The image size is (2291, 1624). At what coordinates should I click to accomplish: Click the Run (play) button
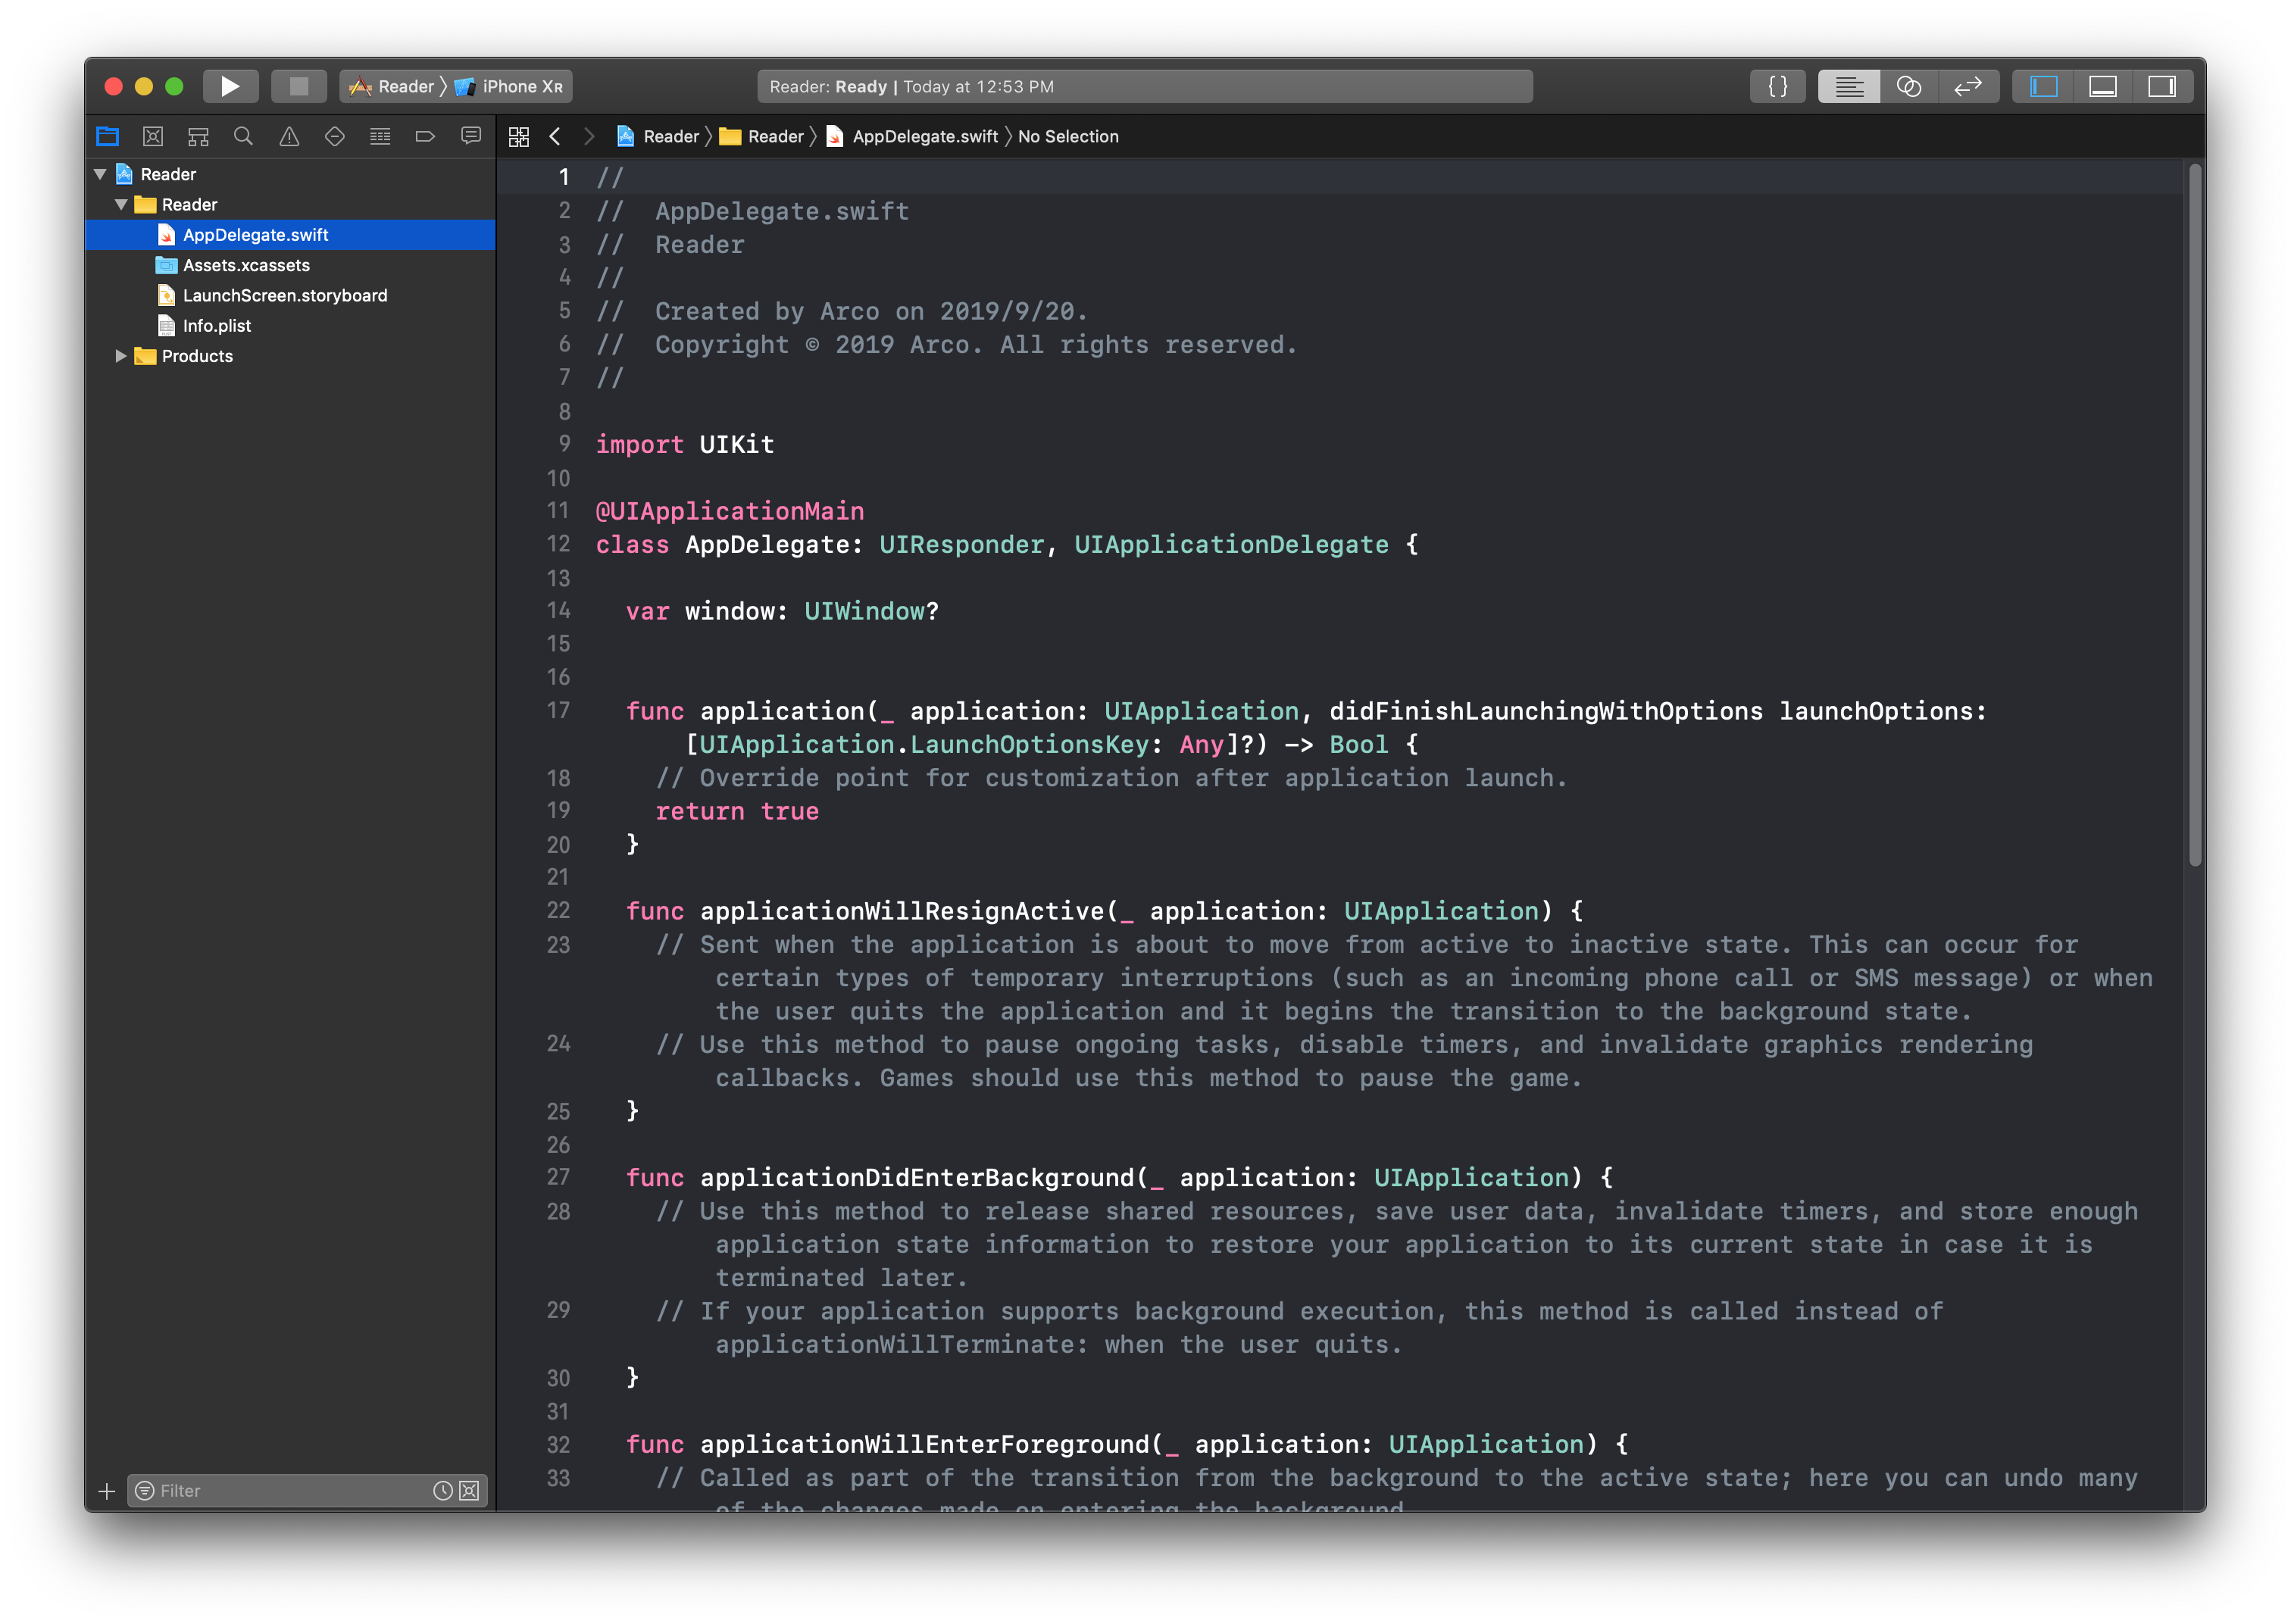click(230, 86)
